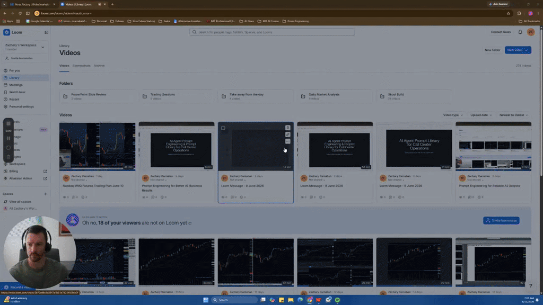Open the Trading Sessions folder
Screen dimensions: 543x305
pos(177,96)
